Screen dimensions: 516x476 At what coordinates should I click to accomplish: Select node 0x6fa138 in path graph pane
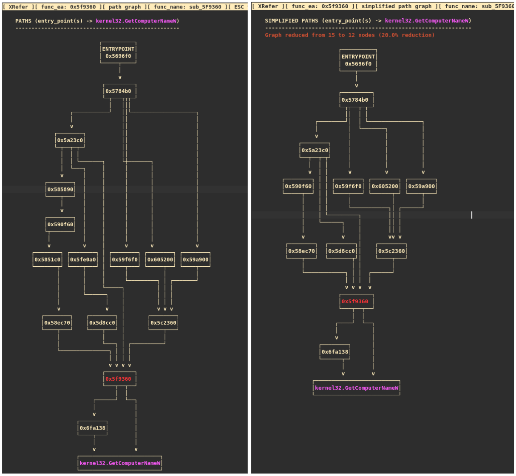click(93, 428)
